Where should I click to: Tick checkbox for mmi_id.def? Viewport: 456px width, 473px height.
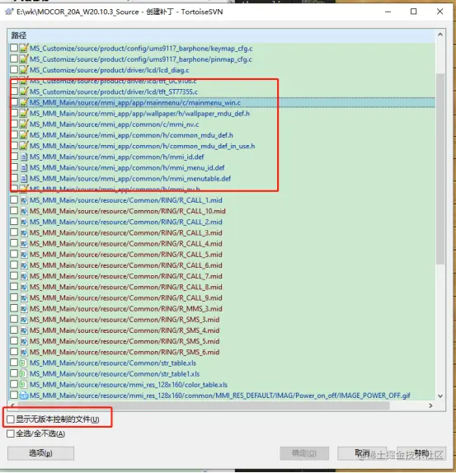pos(14,157)
